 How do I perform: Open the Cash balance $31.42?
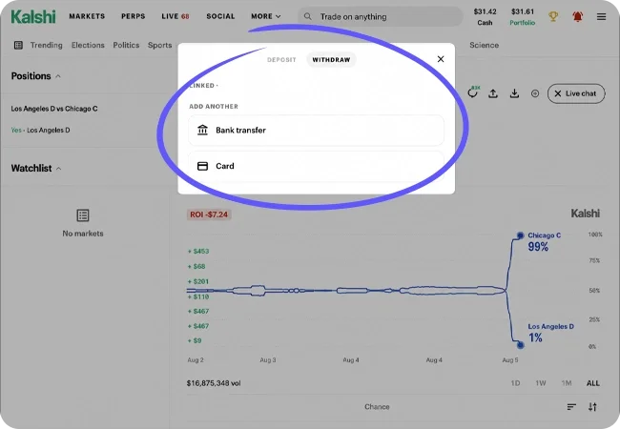tap(485, 16)
